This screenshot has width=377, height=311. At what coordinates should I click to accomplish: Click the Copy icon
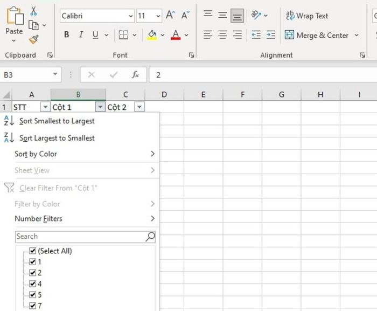point(33,25)
